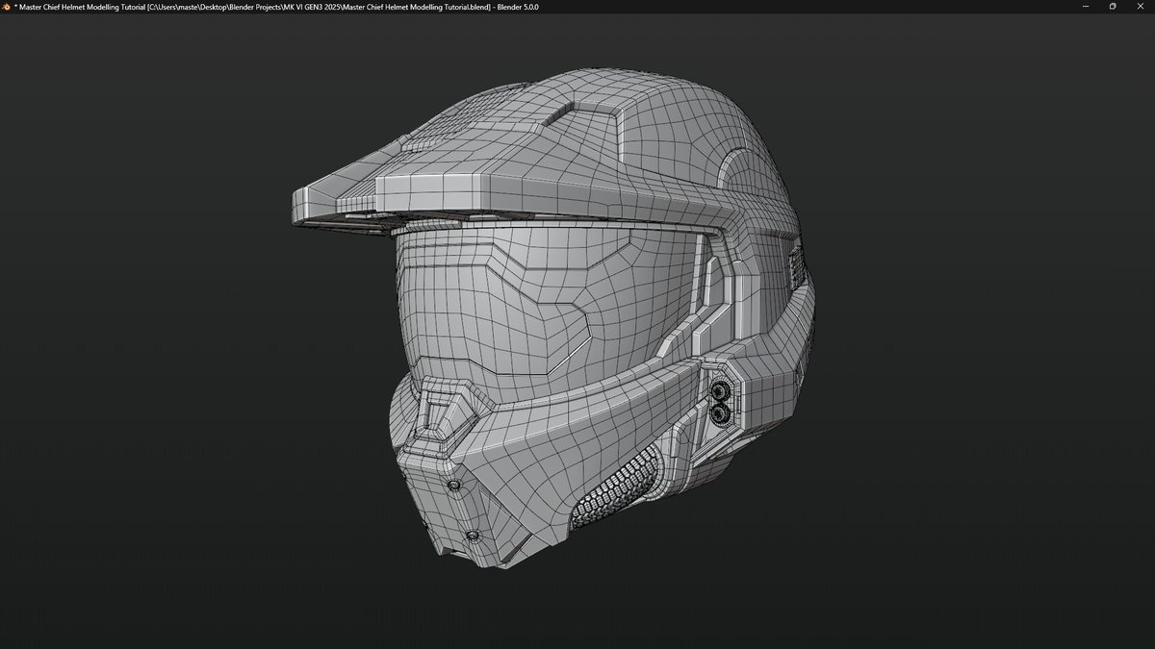Screen dimensions: 1155x649
Task: Close the Blender window
Action: [x=1142, y=6]
